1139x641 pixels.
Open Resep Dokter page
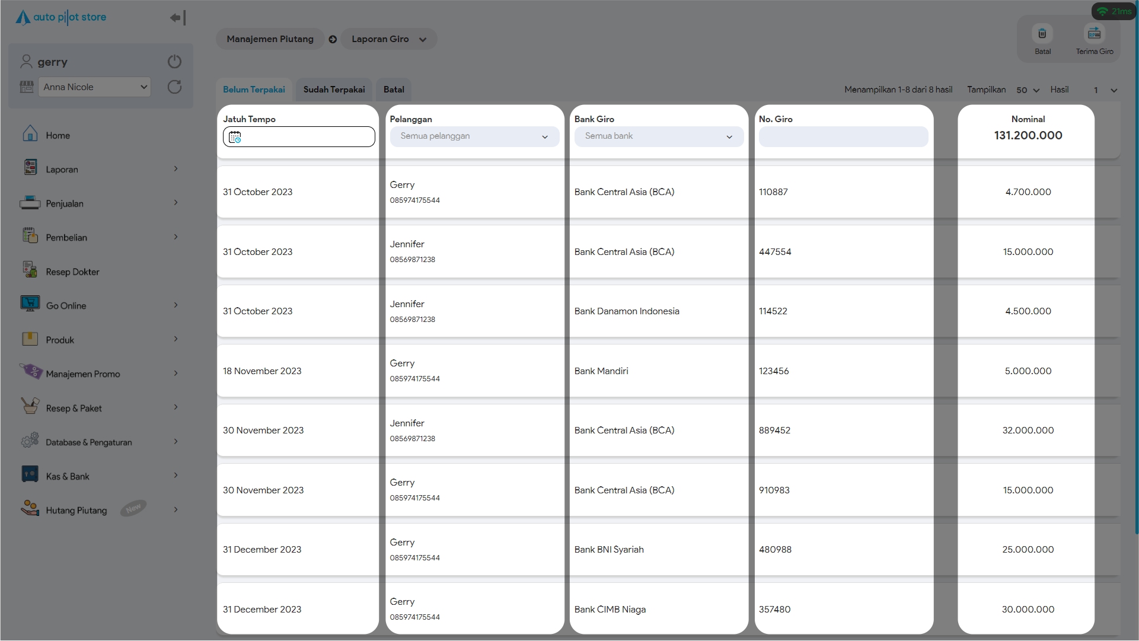coord(72,272)
